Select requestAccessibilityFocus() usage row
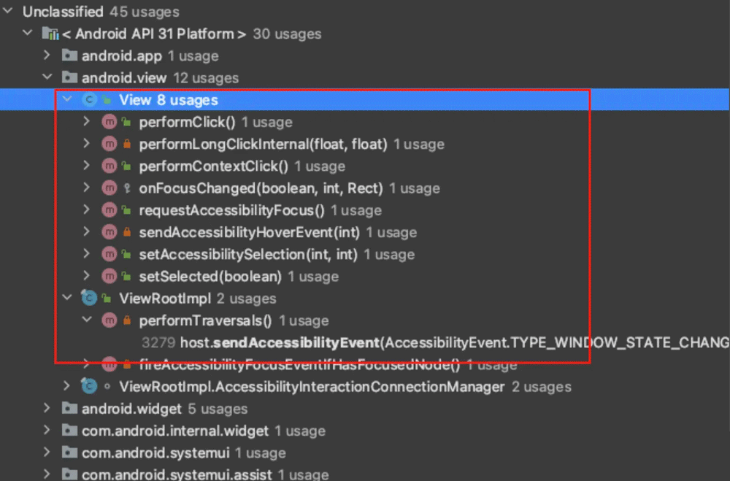Viewport: 730px width, 481px height. [231, 210]
